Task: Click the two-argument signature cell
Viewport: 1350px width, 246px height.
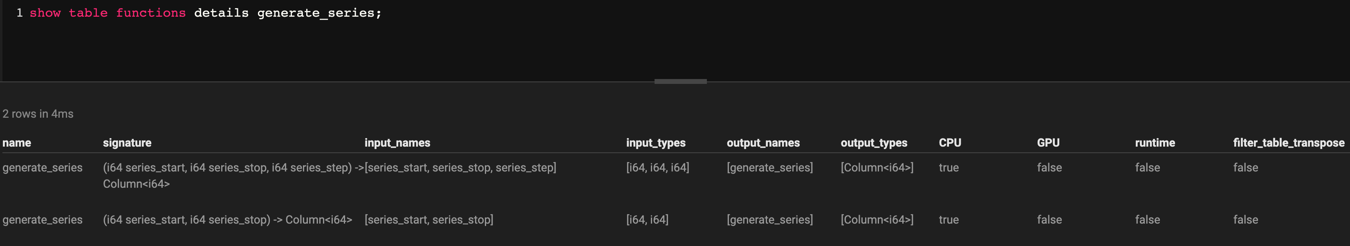Action: tap(227, 220)
